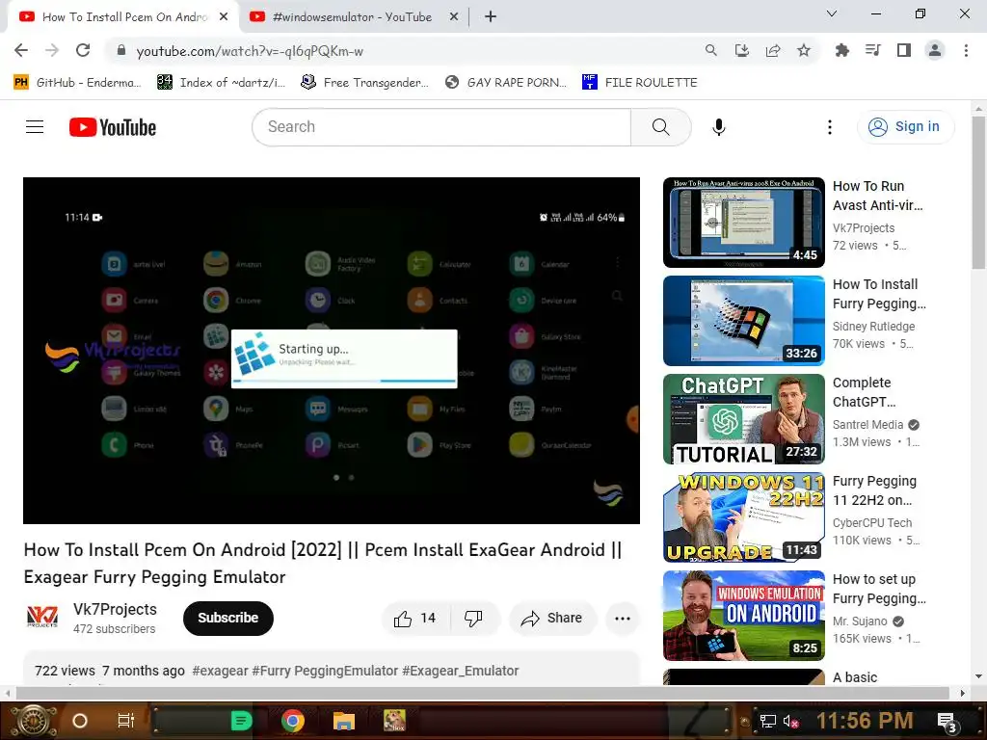Open the Vk7Projects channel avatar

[42, 618]
